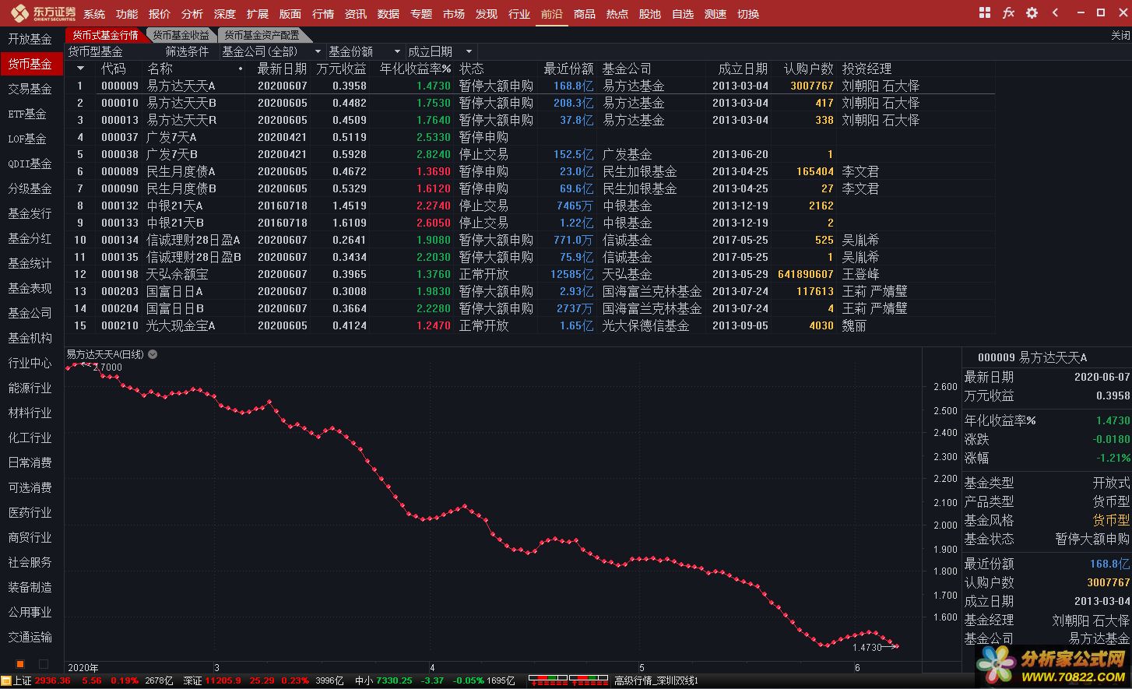Switch to 货币基金资产配置 tab

click(x=262, y=35)
